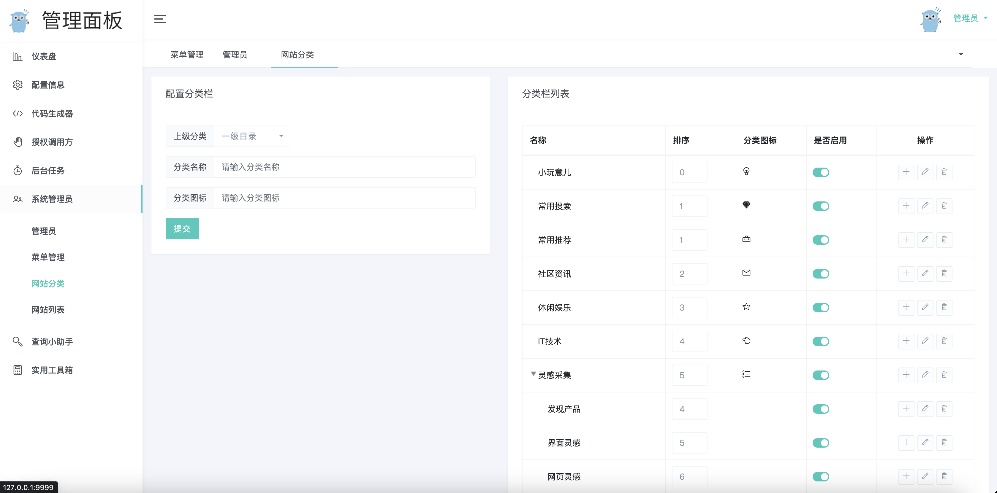Toggle the 社区资讯 enabled switch
Screen dimensions: 997x493
821,274
